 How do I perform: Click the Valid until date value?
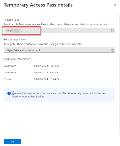click(47, 73)
